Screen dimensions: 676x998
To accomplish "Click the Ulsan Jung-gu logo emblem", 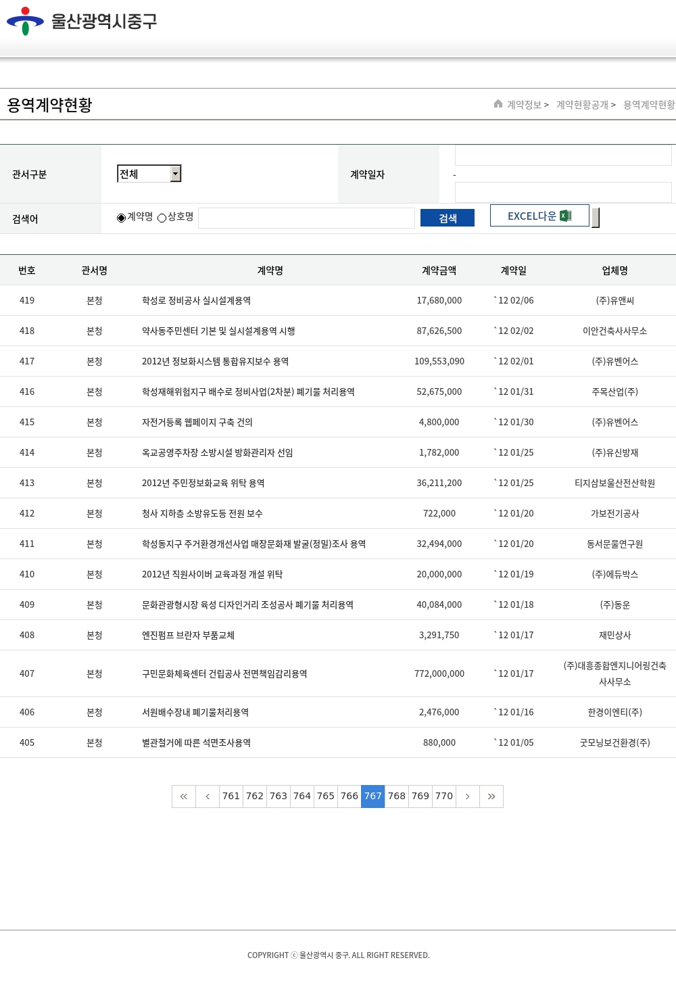I will point(25,21).
